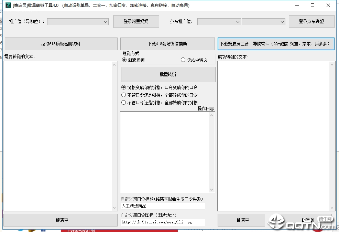Screen dimensions: 339x232
Task: Click the 登录阿里妈妈 button
Action: pos(136,21)
